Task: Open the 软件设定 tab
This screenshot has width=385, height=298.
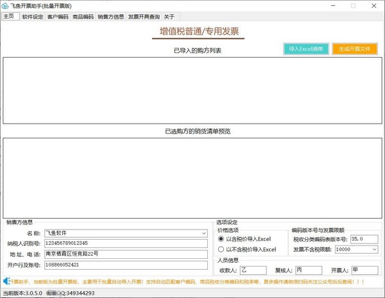Action: 33,17
